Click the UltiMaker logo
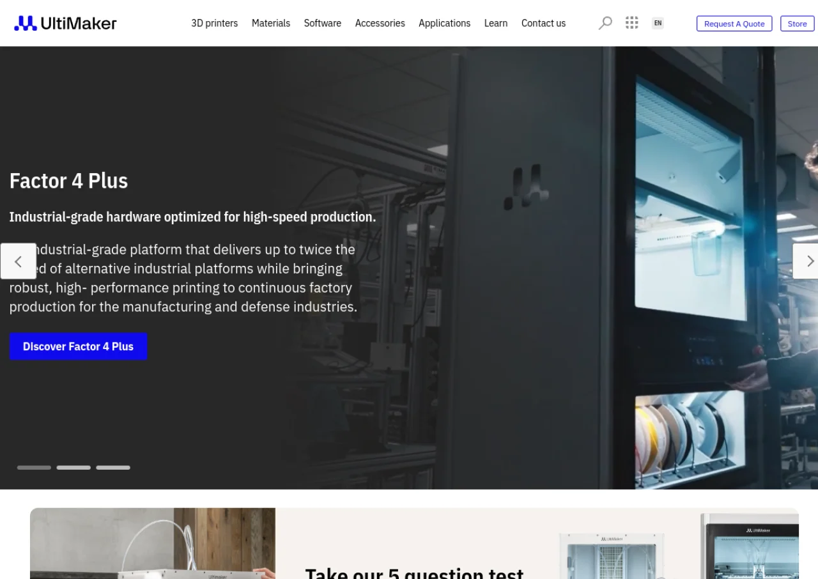This screenshot has height=579, width=818. 65,24
